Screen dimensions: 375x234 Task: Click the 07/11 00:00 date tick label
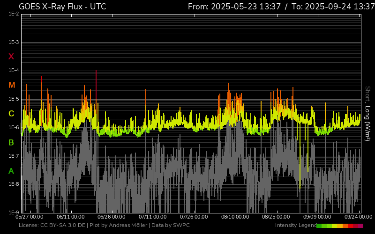tap(153, 217)
